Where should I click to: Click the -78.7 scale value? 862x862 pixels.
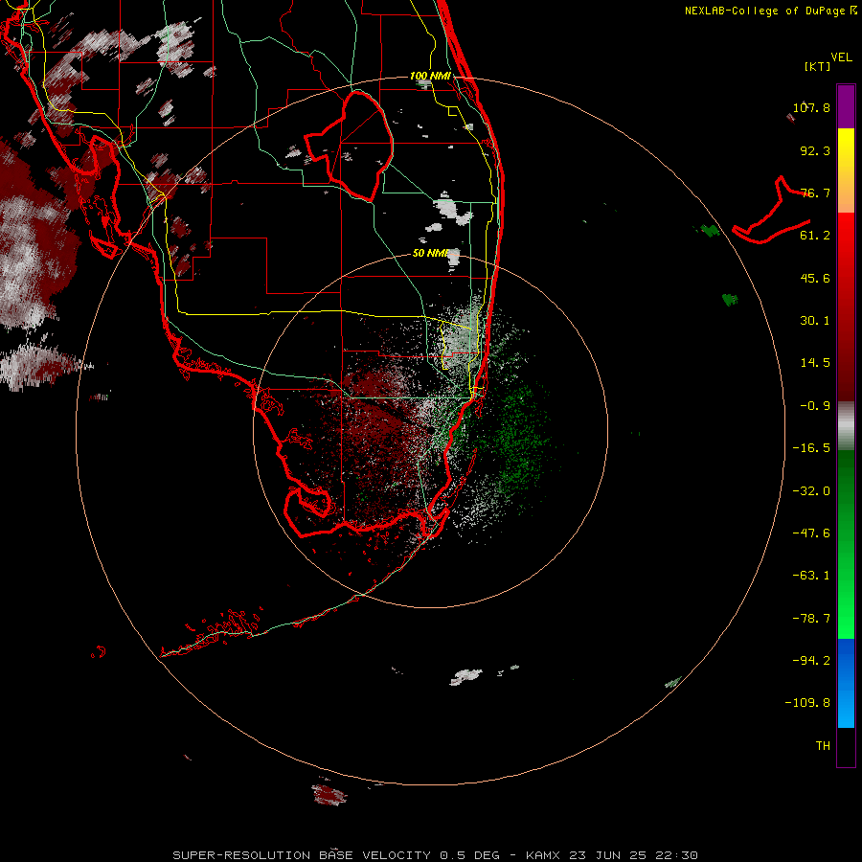(x=811, y=619)
